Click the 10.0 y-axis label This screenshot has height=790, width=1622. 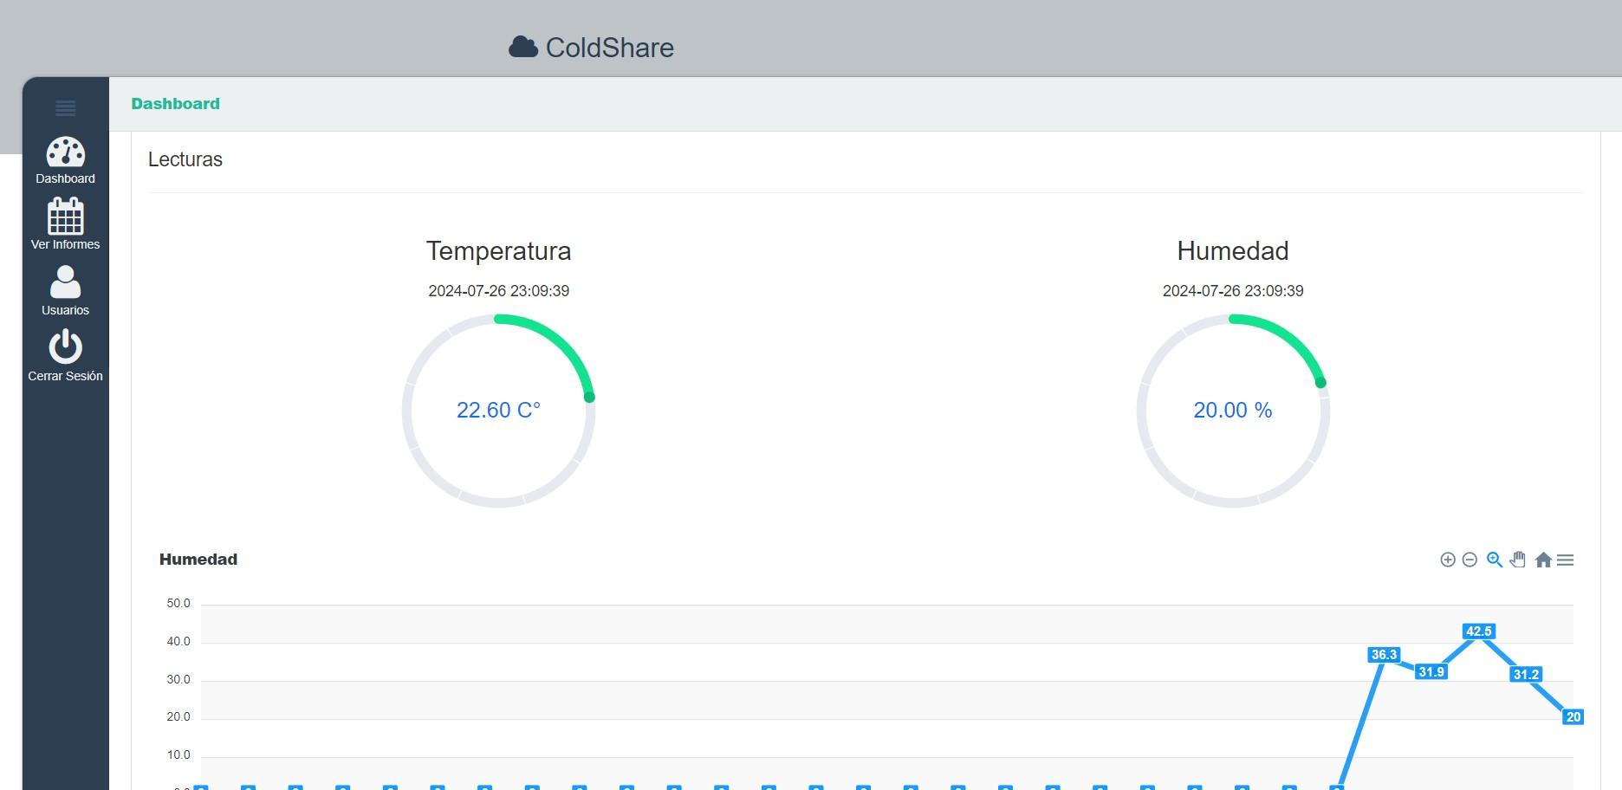178,755
